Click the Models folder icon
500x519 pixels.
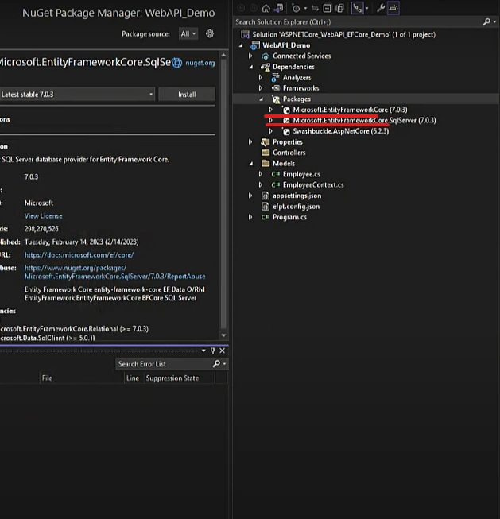click(x=266, y=163)
